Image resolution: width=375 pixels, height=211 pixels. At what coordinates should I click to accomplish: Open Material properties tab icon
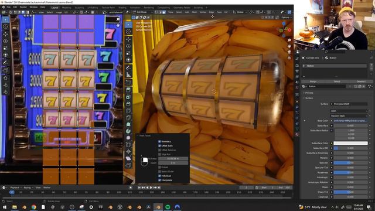(297, 135)
